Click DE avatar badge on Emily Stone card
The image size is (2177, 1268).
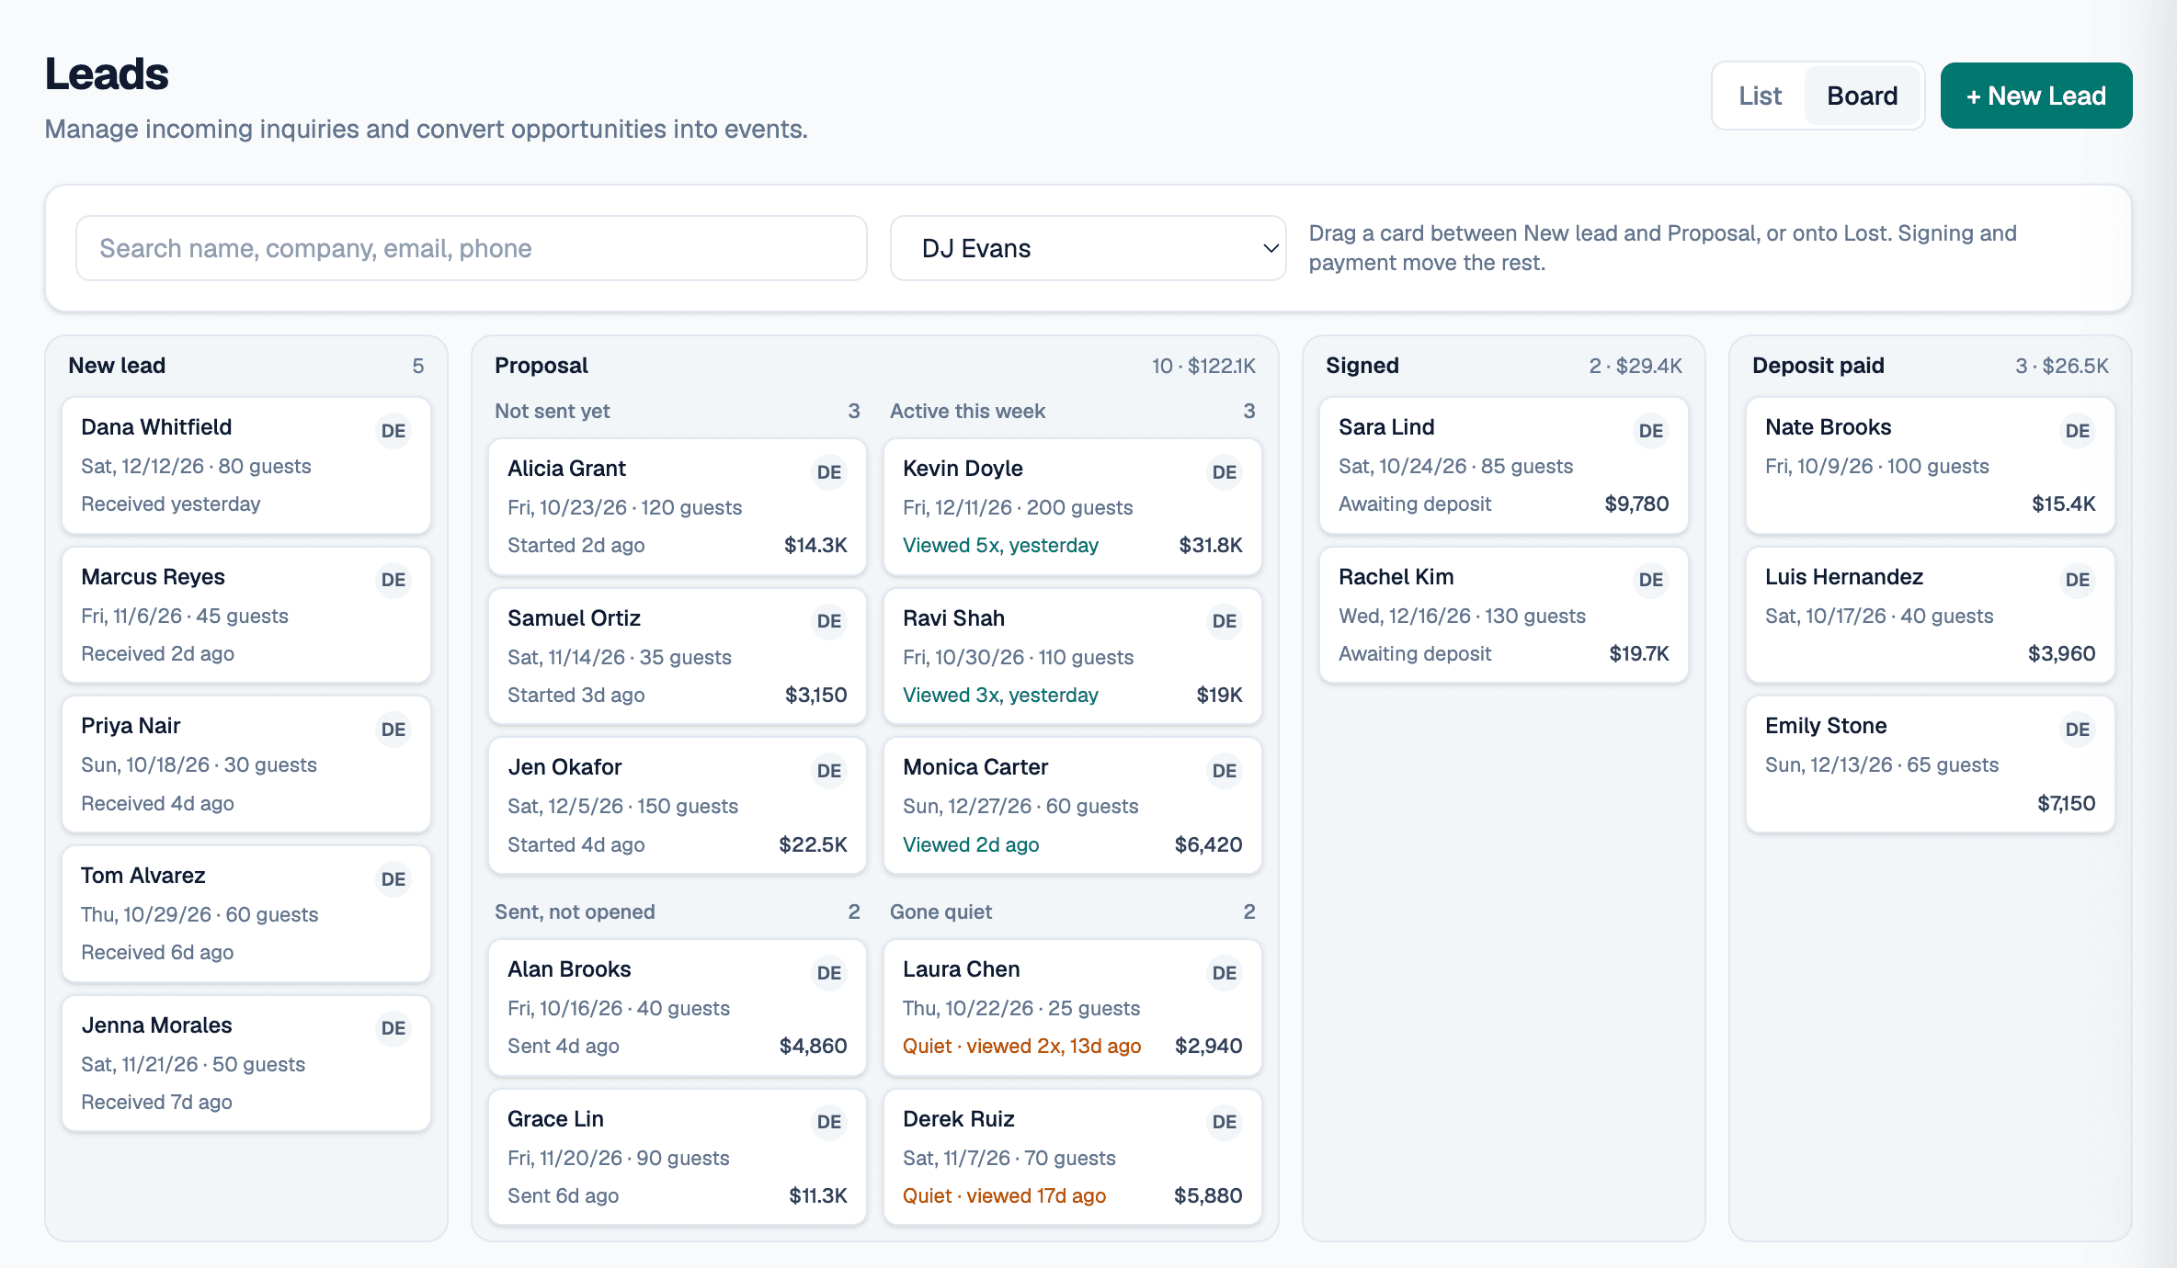tap(2078, 730)
